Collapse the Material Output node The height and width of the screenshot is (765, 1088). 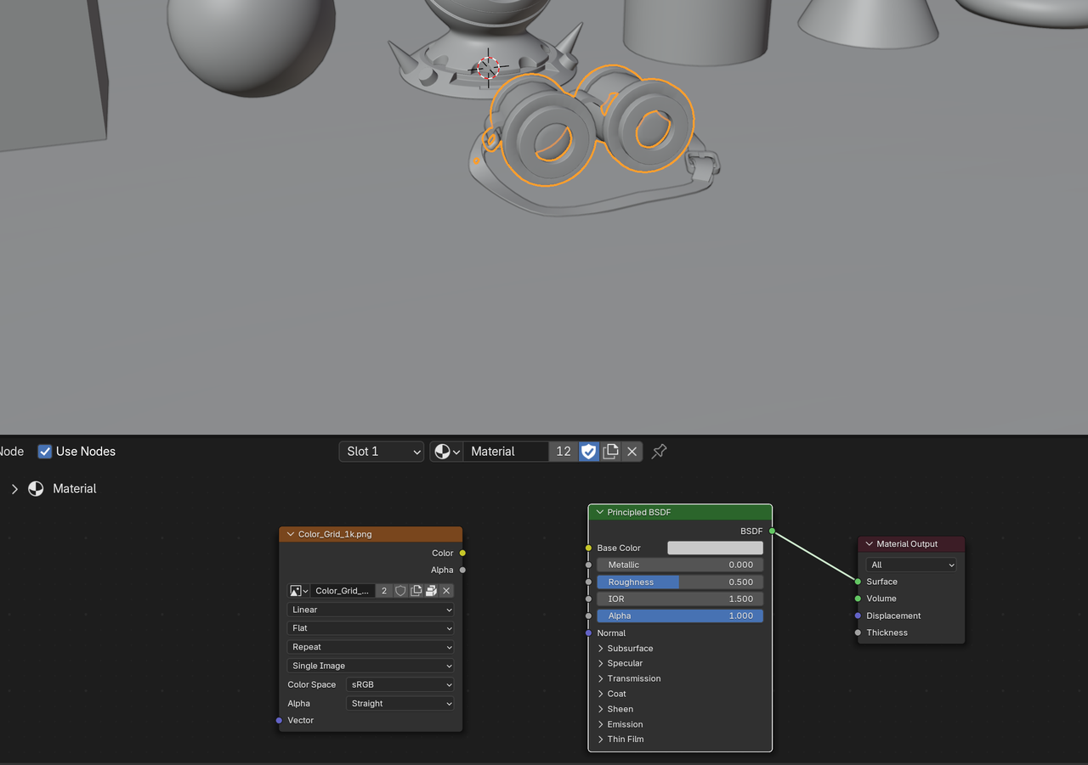(869, 544)
